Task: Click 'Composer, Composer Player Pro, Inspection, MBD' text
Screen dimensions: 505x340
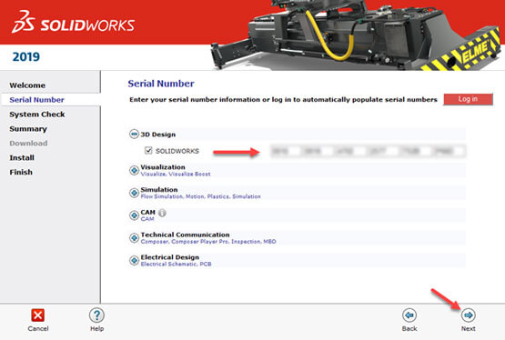Action: (x=208, y=242)
